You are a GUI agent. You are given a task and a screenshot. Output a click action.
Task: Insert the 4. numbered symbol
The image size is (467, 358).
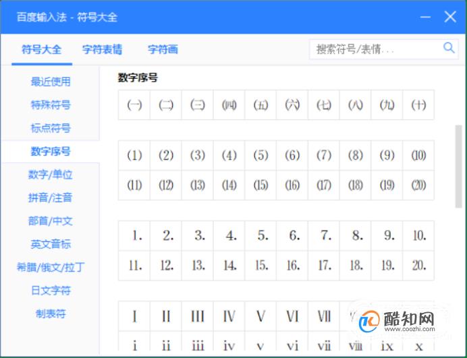[x=229, y=236]
